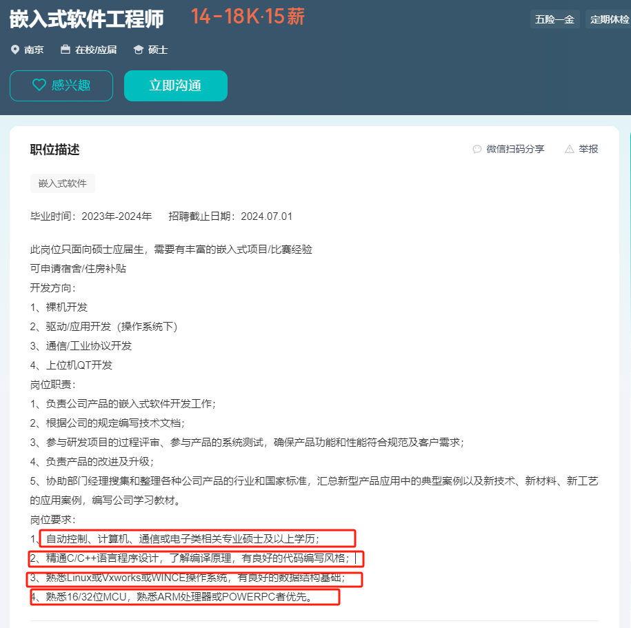Click the briefcase icon beside 在校/应届
Viewport: 631px width, 628px height.
coord(66,50)
